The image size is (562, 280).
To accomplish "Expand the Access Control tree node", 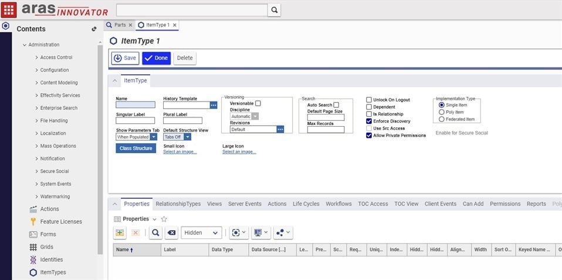I will point(36,58).
